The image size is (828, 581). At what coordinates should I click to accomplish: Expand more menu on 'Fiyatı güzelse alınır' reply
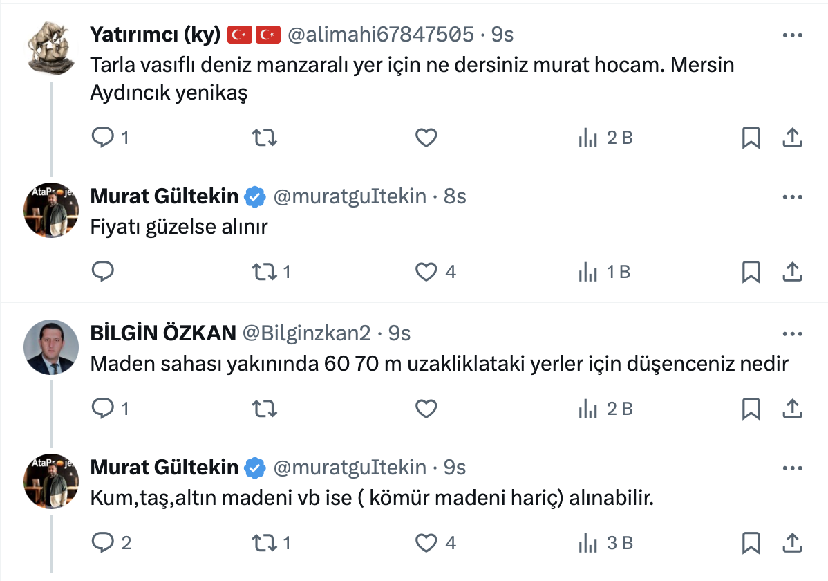pyautogui.click(x=791, y=197)
